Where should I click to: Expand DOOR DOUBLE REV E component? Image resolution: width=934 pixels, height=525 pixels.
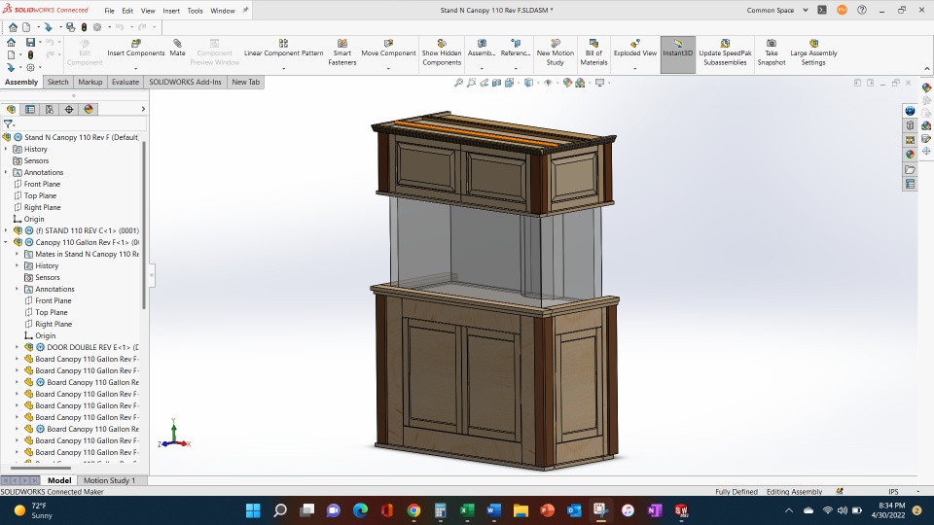coord(17,347)
